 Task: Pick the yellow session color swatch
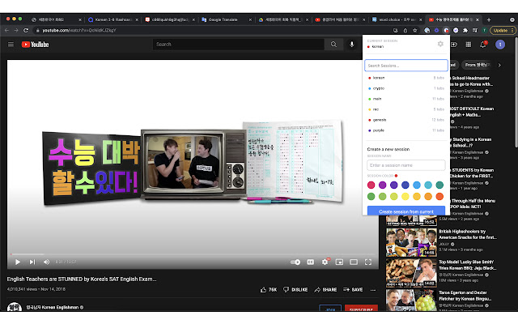(405, 196)
